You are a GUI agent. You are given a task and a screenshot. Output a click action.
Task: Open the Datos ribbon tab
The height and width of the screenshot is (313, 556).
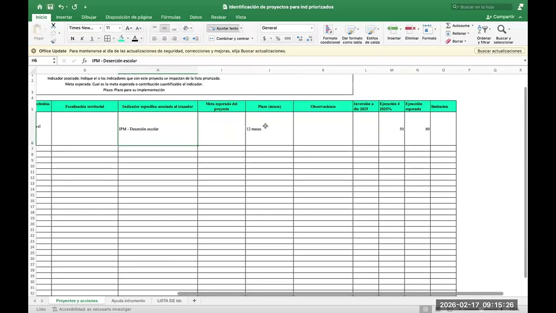[x=196, y=17]
